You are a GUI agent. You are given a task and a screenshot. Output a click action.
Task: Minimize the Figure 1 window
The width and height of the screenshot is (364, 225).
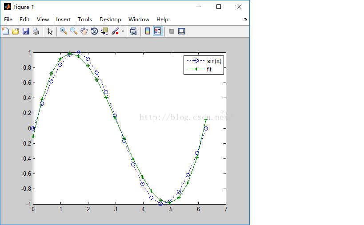(199, 7)
